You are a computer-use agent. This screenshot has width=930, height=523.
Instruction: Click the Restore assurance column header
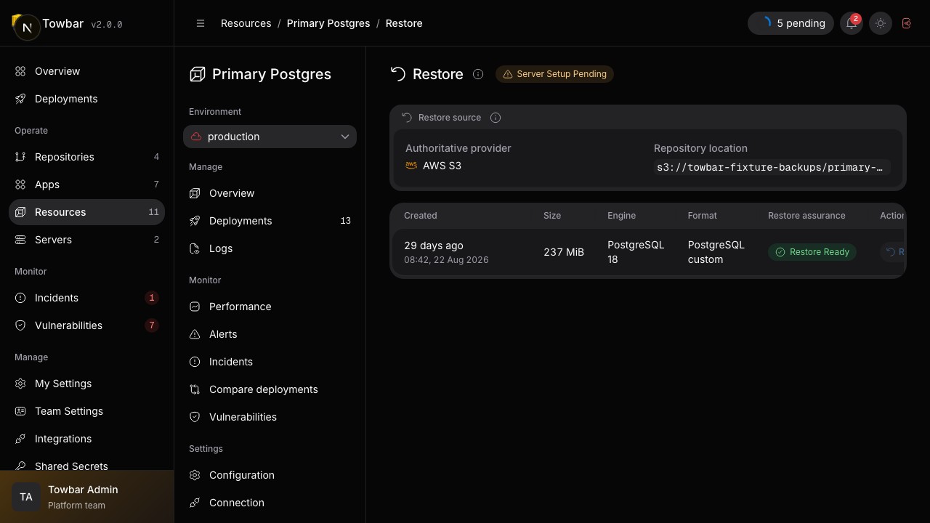pos(806,216)
